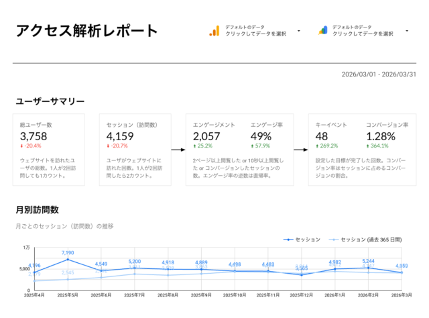This screenshot has width=429, height=318.
Task: Toggle the セッション legend series
Action: click(x=302, y=240)
